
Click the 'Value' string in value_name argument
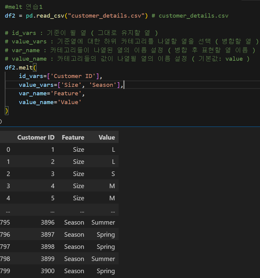pyautogui.click(x=70, y=102)
